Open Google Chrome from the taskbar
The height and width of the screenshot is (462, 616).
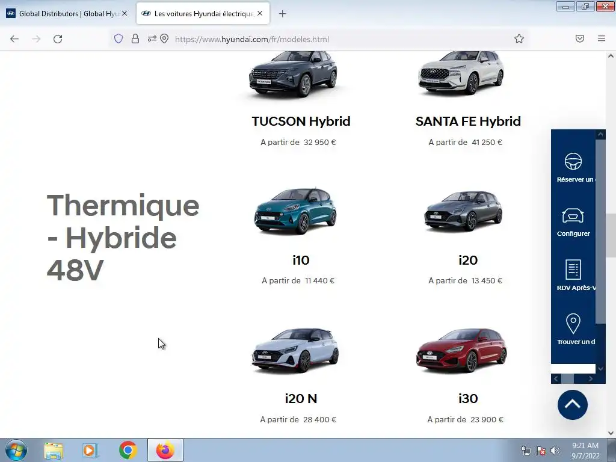coord(128,451)
